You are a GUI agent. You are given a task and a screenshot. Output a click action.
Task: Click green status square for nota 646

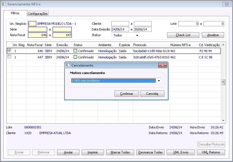[75, 51]
